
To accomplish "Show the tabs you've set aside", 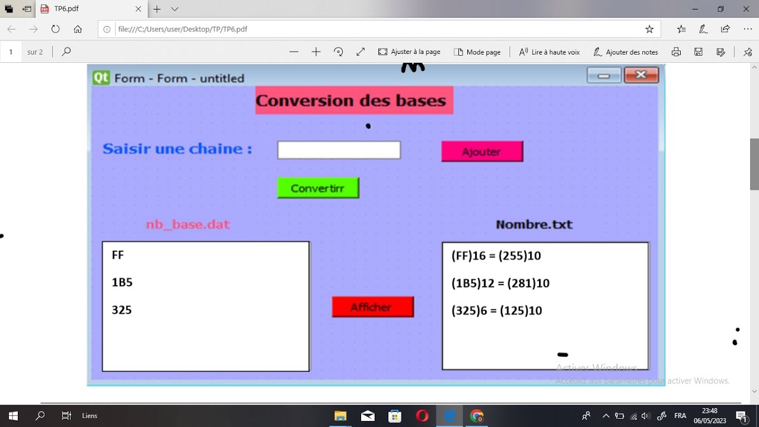I will (9, 9).
